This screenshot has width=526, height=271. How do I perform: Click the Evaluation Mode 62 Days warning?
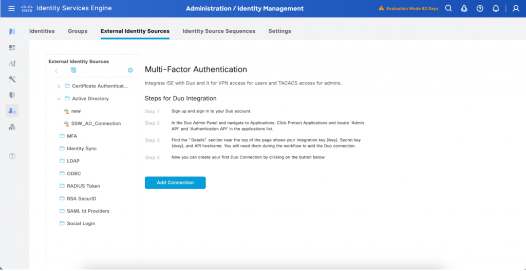[408, 9]
